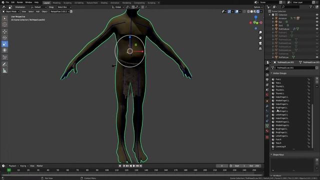320x180 pixels.
Task: Collapse the Vertex Groups panel
Action: coord(271,73)
